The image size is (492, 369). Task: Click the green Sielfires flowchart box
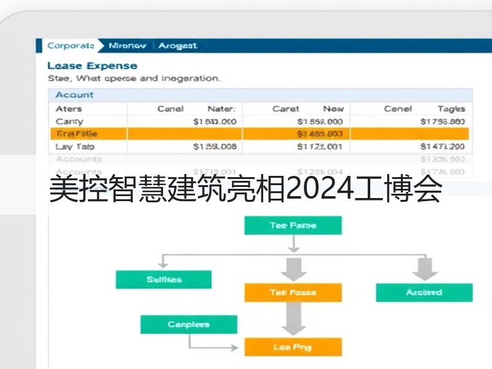[164, 280]
